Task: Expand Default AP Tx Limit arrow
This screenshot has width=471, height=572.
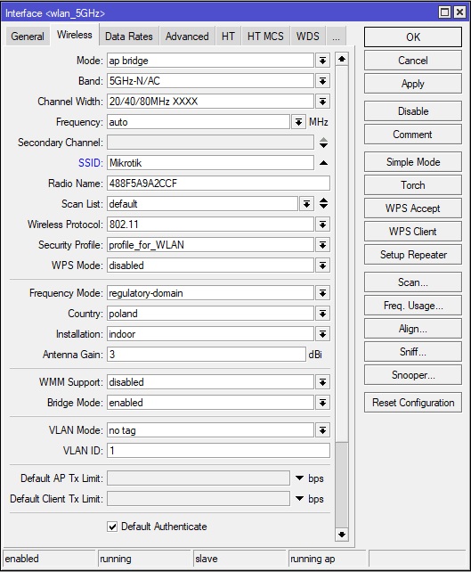Action: [299, 478]
